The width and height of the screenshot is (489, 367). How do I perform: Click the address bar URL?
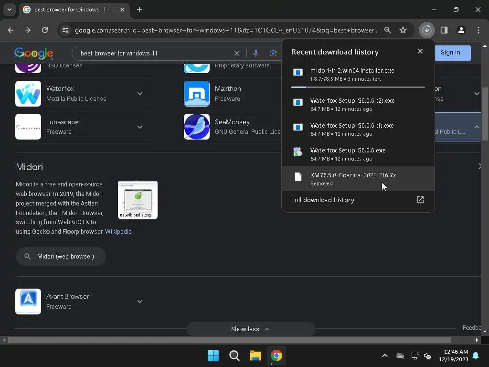(227, 30)
